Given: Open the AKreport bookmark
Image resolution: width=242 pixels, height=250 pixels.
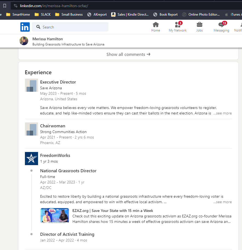Looking at the screenshot, I should point(97,15).
